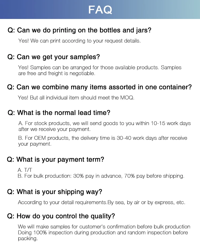Click the FAQ header title

point(100,10)
